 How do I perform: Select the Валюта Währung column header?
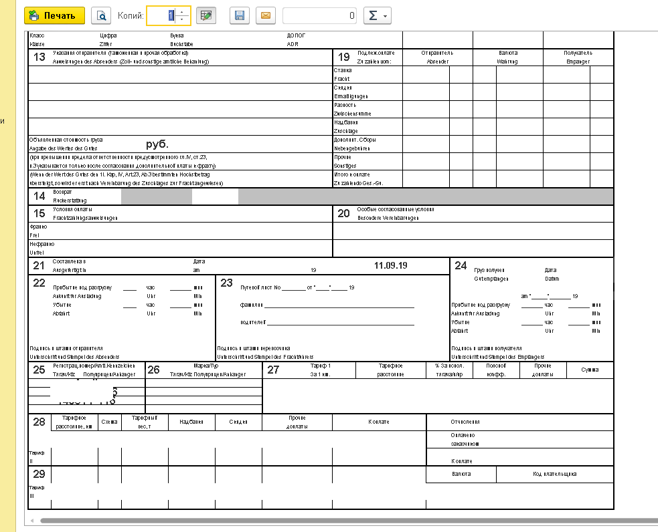[508, 57]
